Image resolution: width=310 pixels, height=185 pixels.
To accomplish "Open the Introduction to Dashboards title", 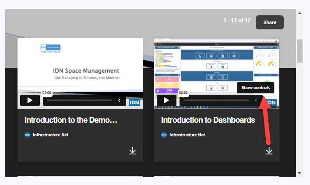I will (x=208, y=120).
